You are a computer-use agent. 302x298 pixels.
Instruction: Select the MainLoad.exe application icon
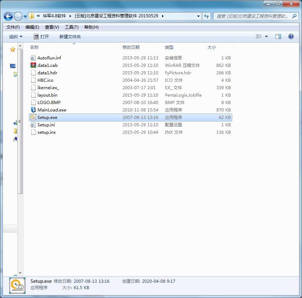click(x=33, y=110)
